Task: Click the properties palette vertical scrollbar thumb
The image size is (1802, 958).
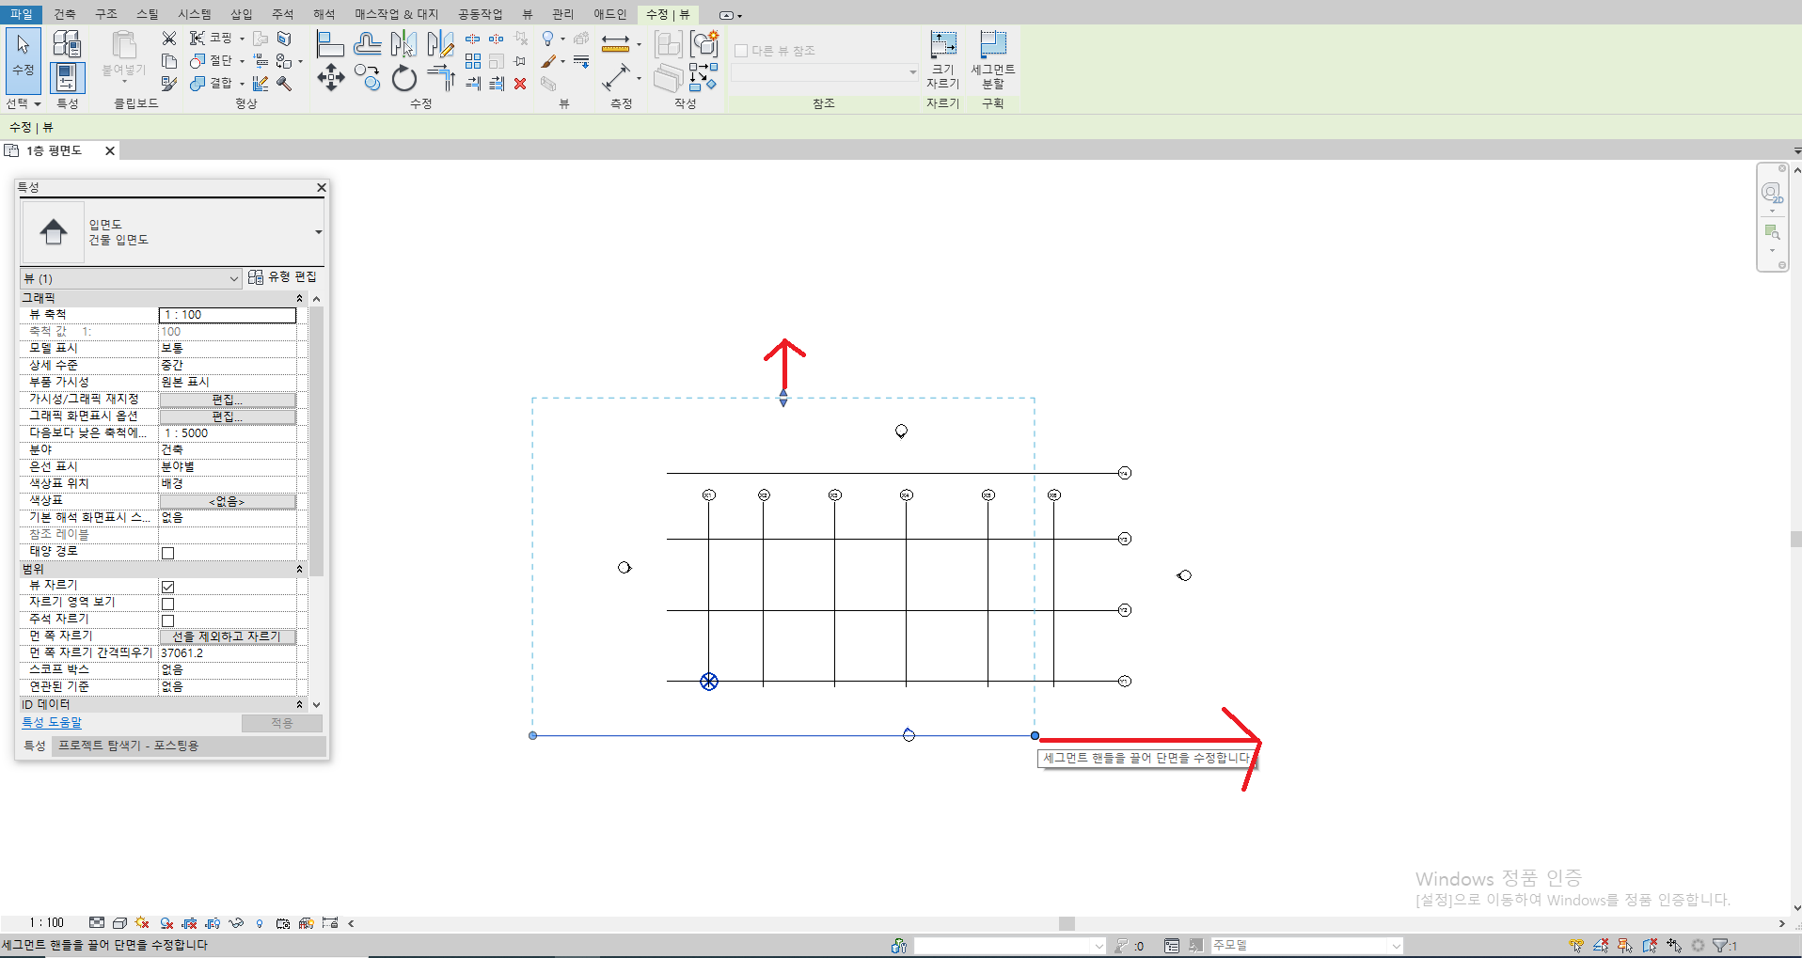Action: click(317, 441)
